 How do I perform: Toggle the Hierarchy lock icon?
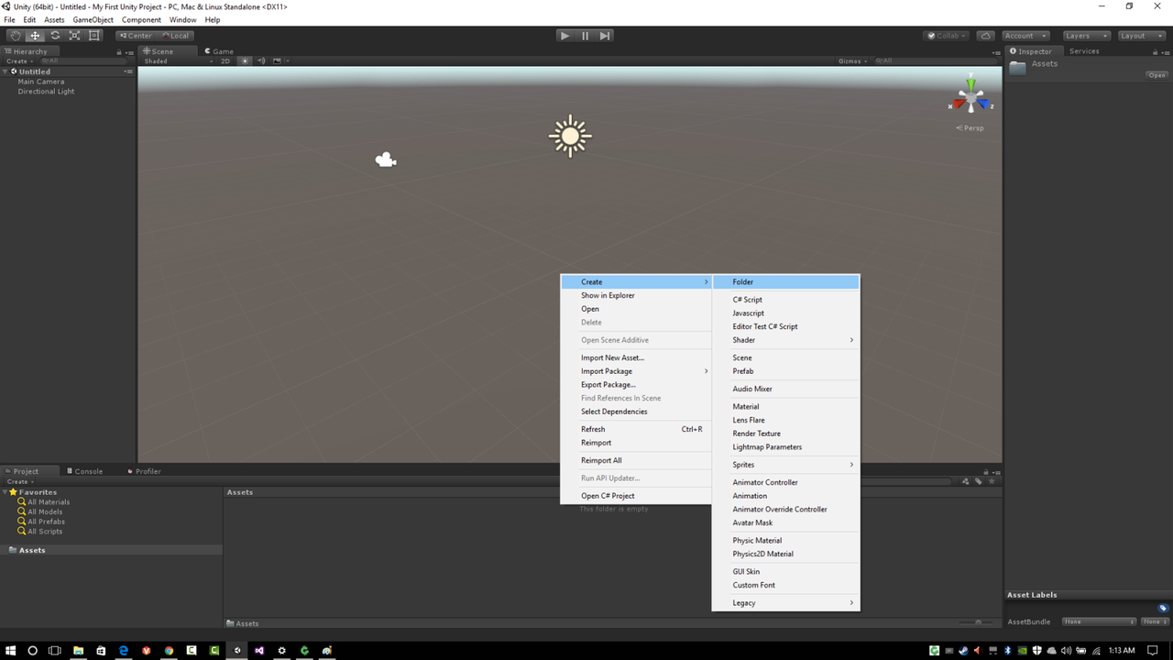(x=119, y=52)
